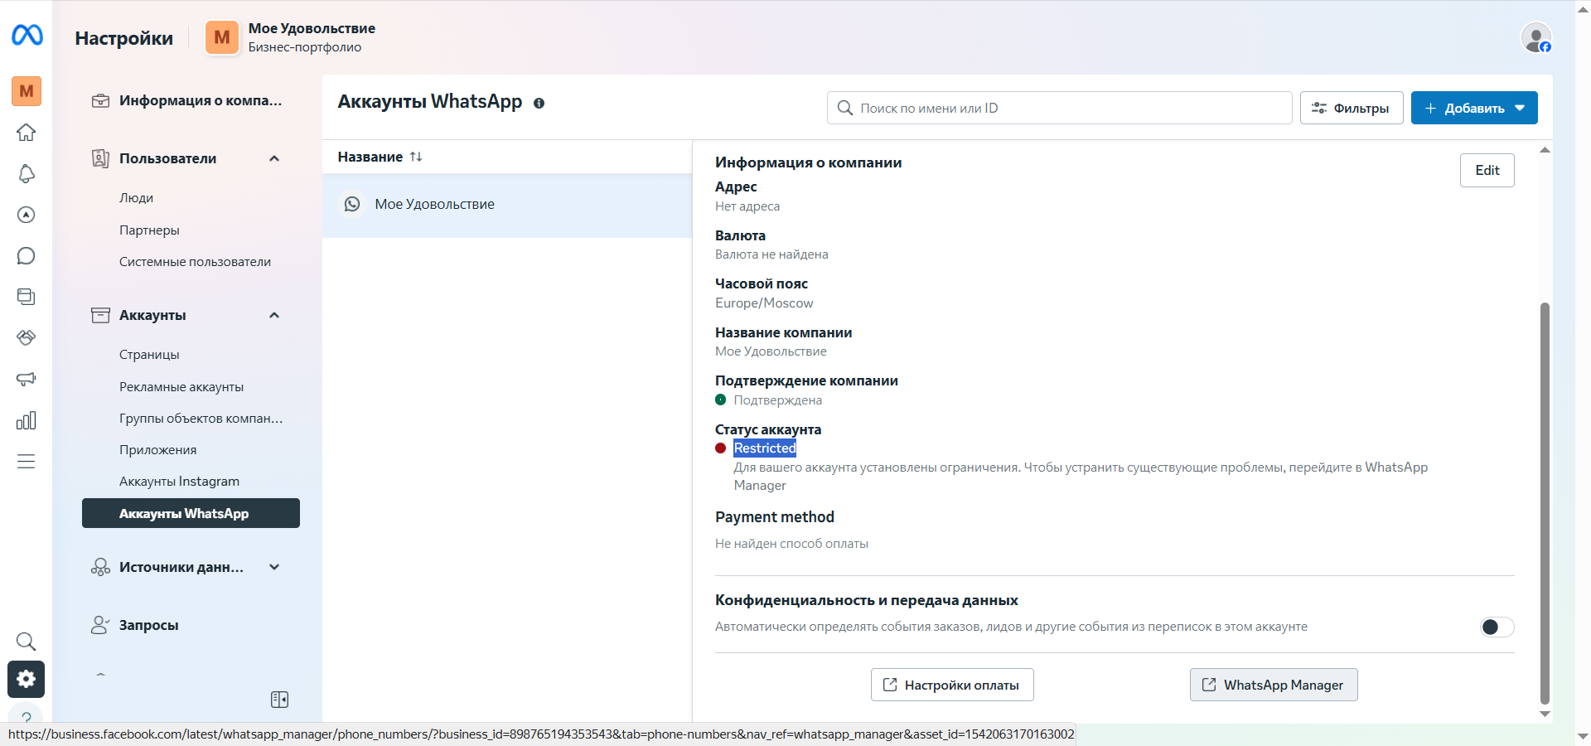Open the hamburger all tools menu
The width and height of the screenshot is (1591, 746).
tap(27, 462)
